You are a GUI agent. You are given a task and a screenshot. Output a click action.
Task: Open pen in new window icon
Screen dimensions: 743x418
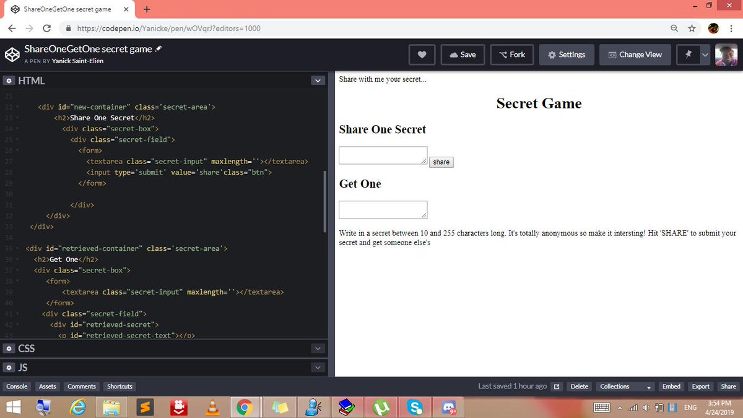(x=557, y=386)
